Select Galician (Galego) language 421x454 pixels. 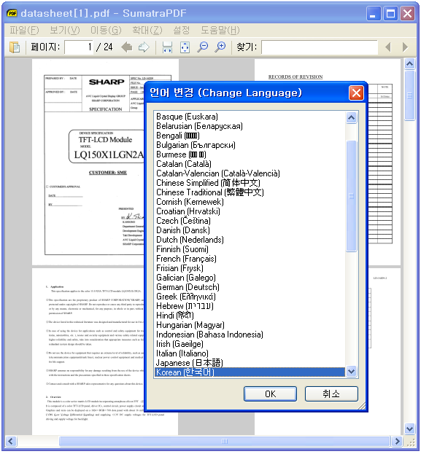(250, 278)
